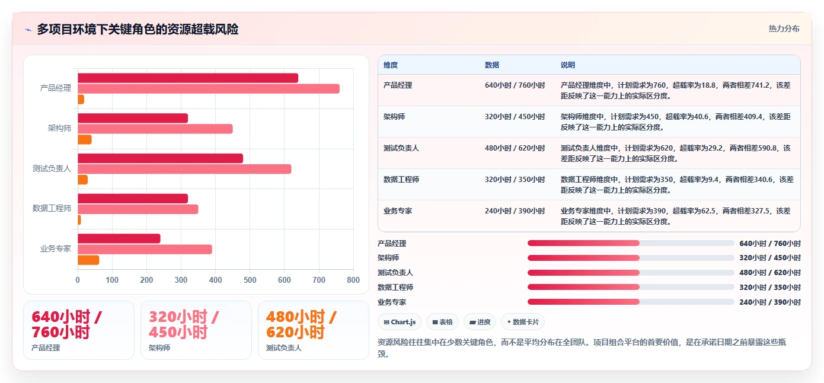This screenshot has width=824, height=383.
Task: Click the 产品经理 pink 760 chart bar
Action: pos(209,88)
